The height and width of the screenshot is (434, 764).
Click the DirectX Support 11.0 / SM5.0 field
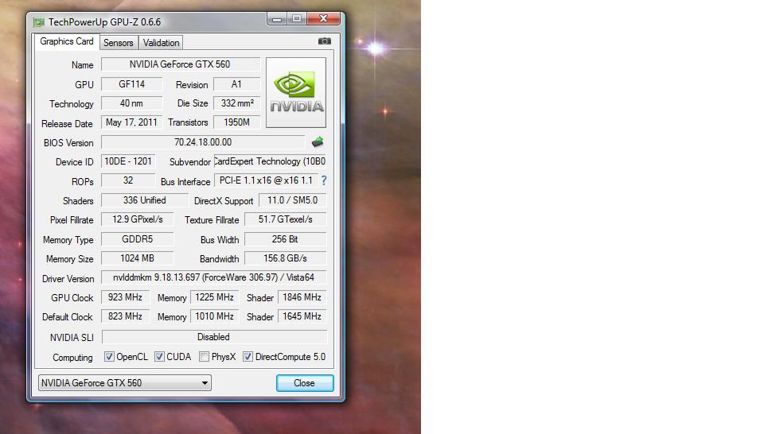click(x=292, y=200)
